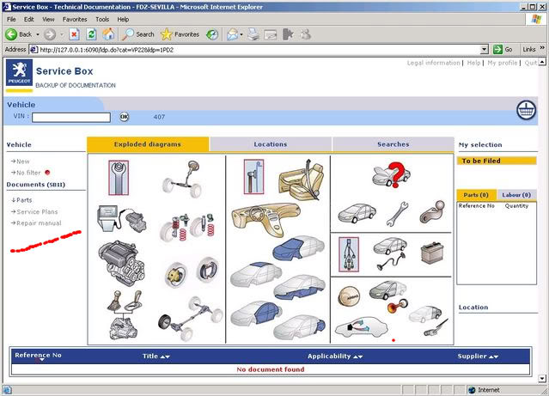
Task: Open the wrench maintenance exploded diagram icon
Action: [x=119, y=178]
